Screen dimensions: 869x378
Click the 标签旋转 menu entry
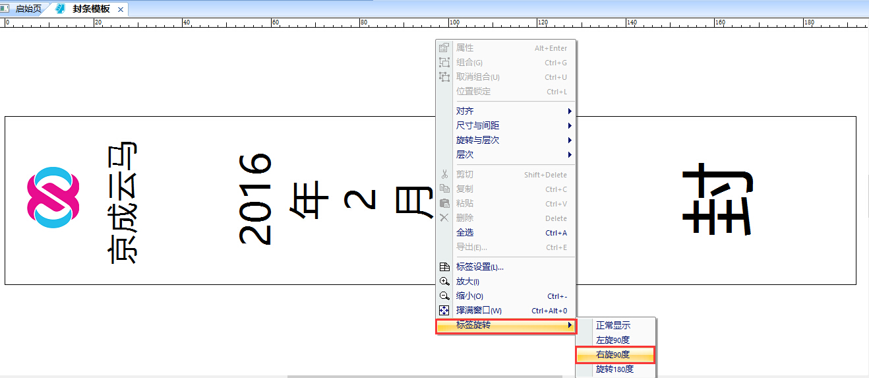coord(506,326)
